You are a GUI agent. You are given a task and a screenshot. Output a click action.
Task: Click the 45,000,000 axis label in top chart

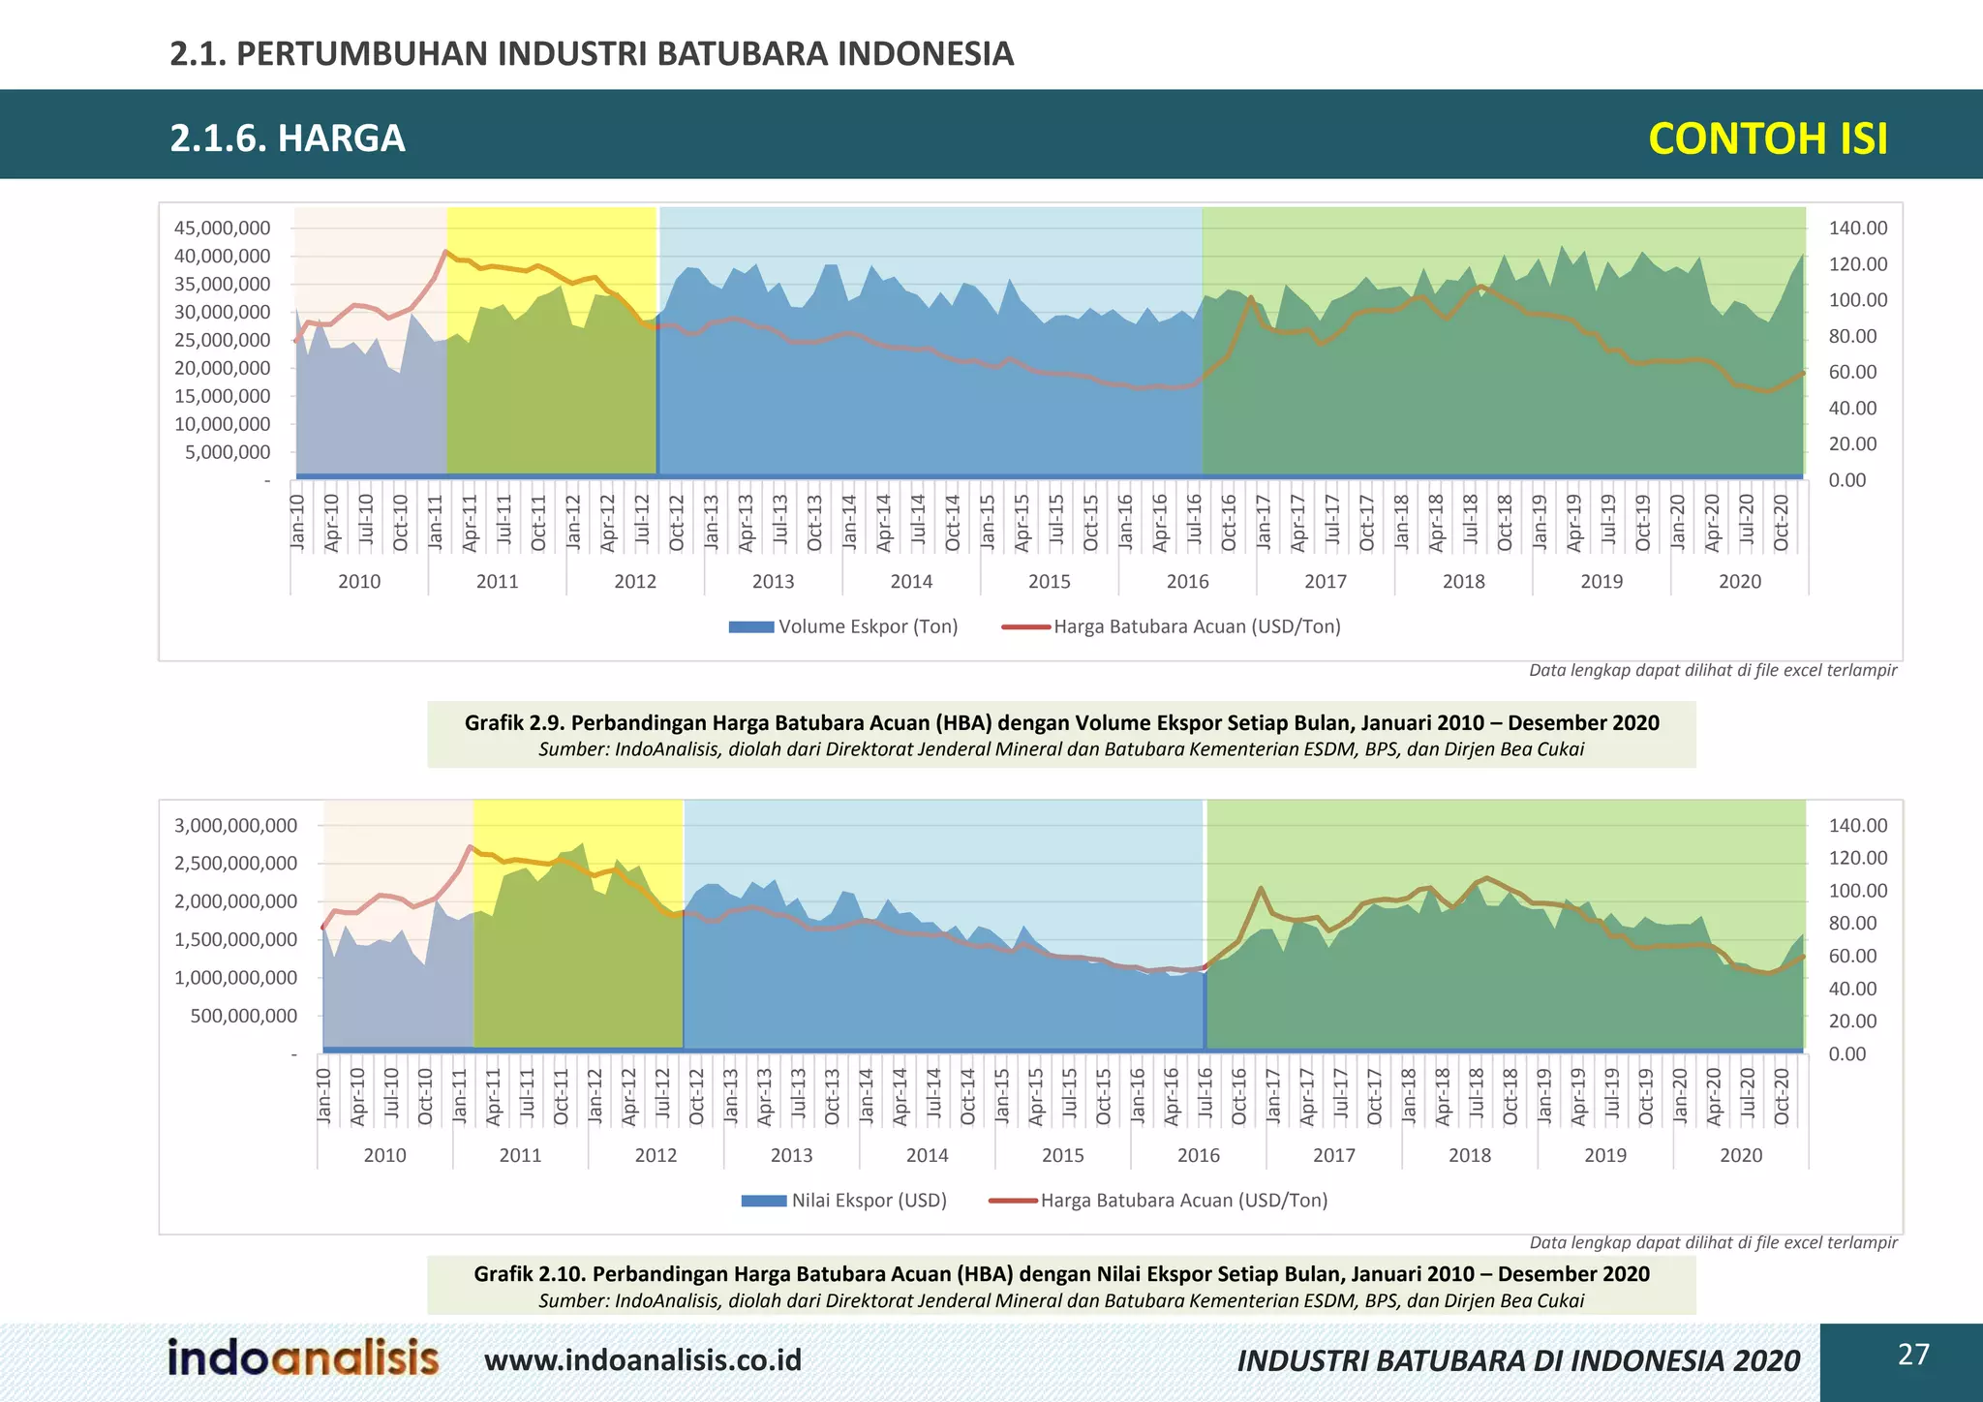click(x=222, y=229)
